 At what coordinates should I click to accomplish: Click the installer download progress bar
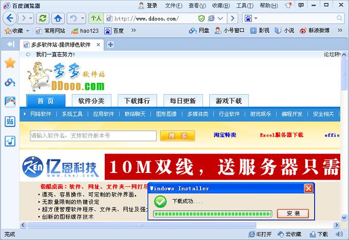(212, 214)
